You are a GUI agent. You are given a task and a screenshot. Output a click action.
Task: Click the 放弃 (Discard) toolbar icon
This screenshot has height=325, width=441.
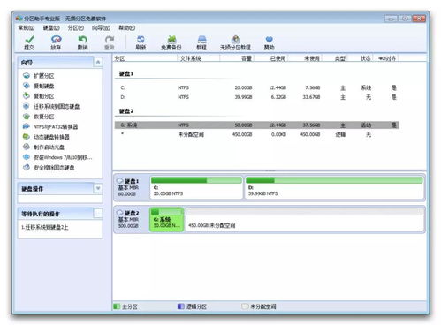click(56, 40)
